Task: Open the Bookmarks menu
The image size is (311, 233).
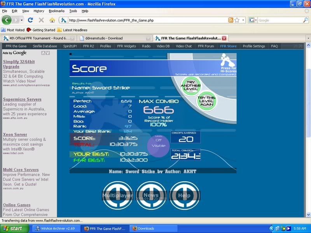Action: pos(57,11)
